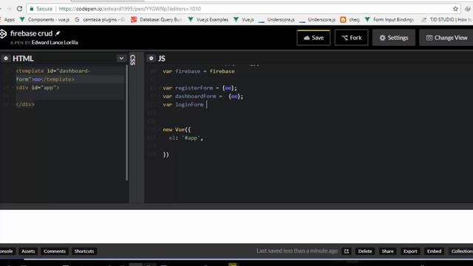Save the pen
The image size is (473, 266).
coord(313,38)
